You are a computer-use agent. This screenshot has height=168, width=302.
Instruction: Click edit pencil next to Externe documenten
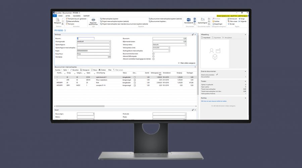click(217, 75)
